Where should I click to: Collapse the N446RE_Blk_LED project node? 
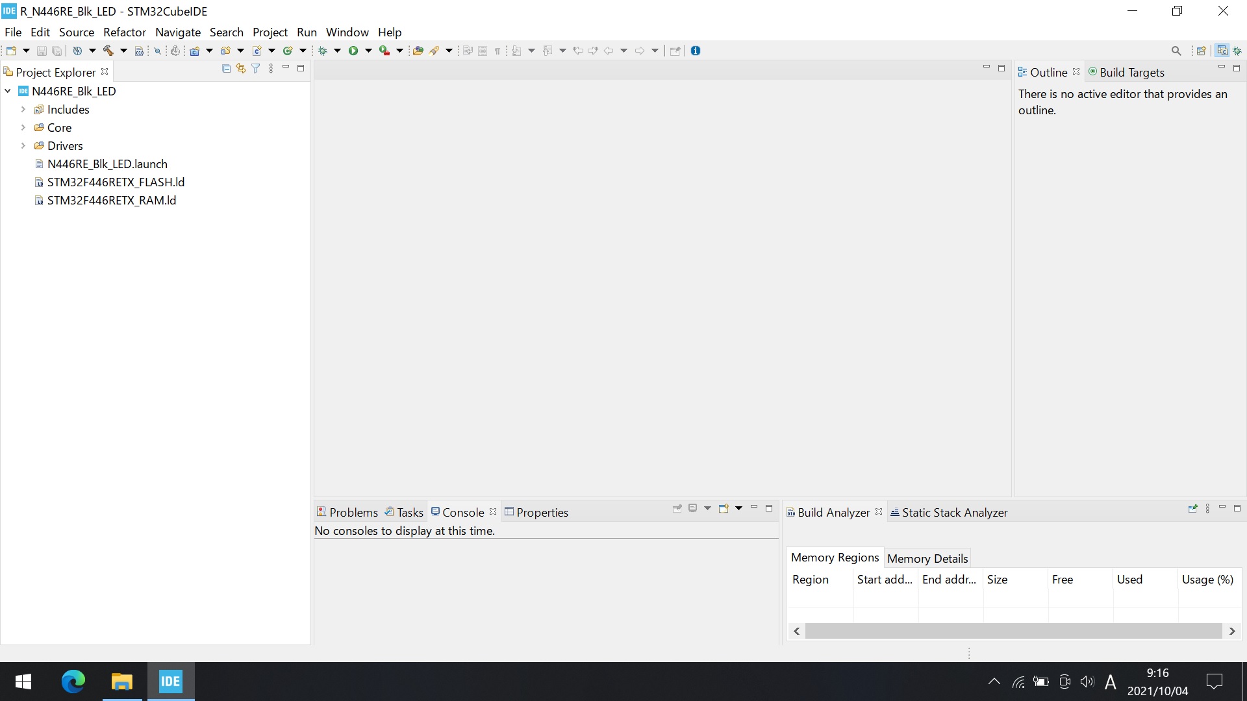pos(8,92)
